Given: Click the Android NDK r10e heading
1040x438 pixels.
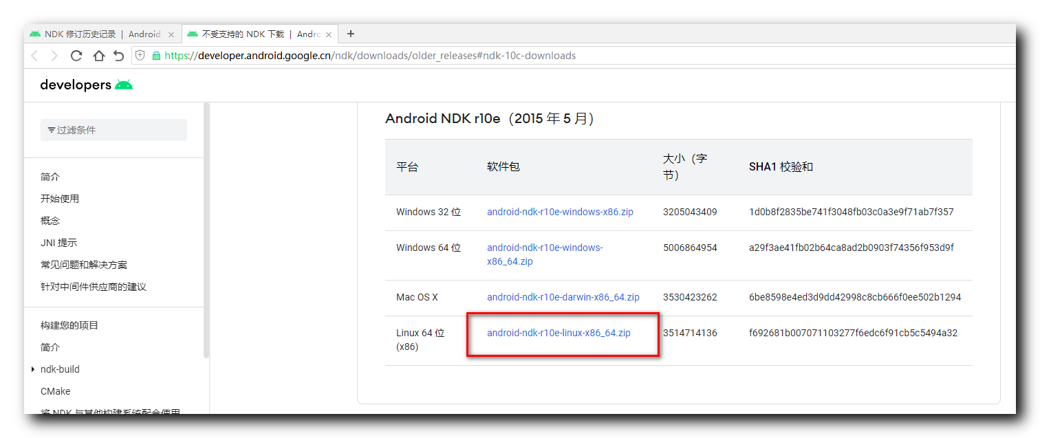Looking at the screenshot, I should (489, 118).
